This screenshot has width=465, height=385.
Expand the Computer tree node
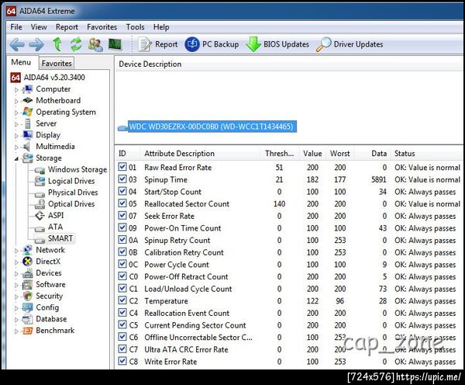[16, 89]
